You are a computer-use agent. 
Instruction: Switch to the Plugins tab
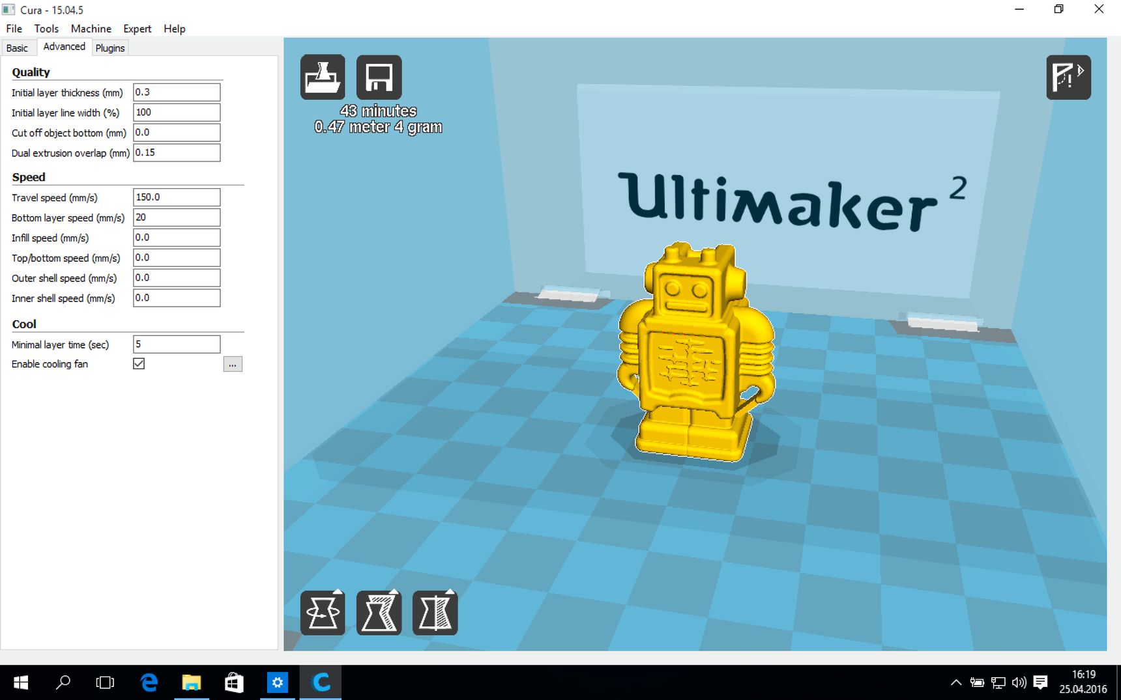click(109, 48)
